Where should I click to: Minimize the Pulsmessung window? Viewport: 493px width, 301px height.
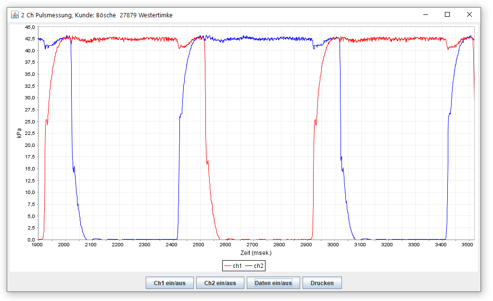coord(426,15)
